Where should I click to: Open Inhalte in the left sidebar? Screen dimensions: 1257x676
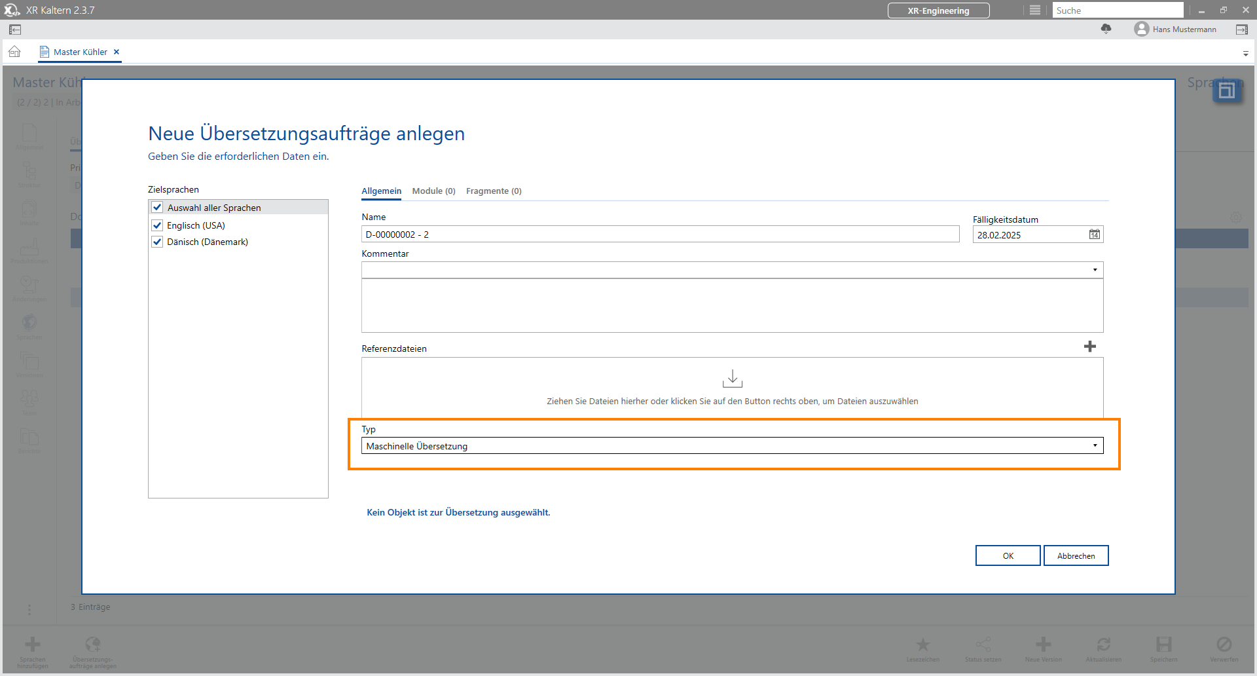tap(29, 213)
